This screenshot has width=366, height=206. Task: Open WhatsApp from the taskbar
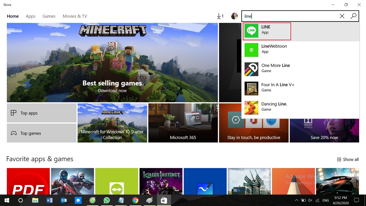coord(106,200)
